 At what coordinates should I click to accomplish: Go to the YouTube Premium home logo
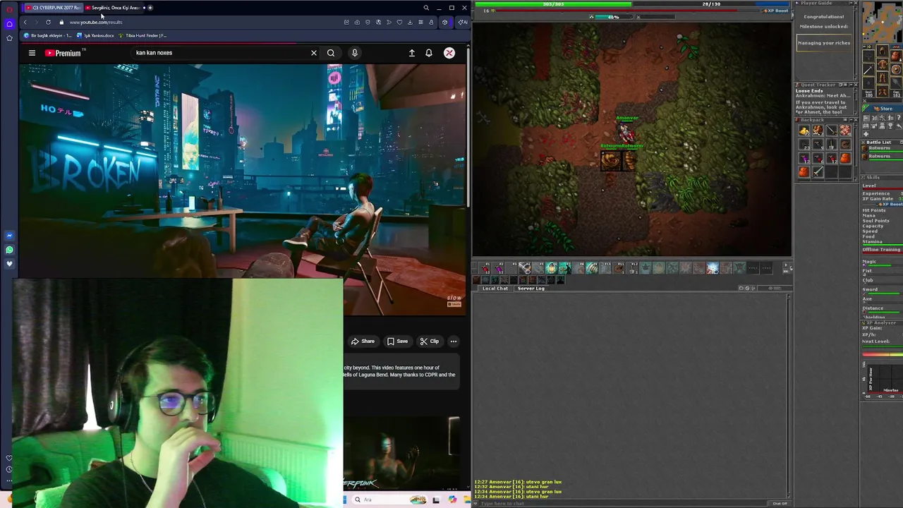click(63, 53)
